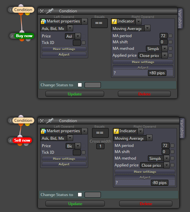Click orange output connector of Condition 1
190x212 pixels.
tap(21, 14)
